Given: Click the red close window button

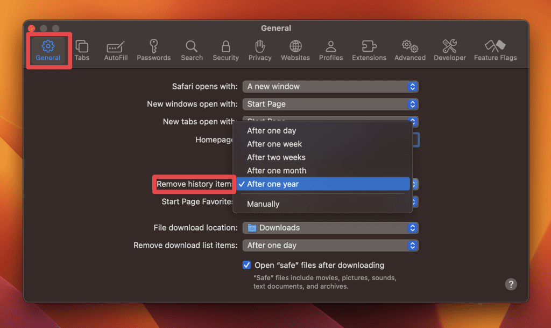Looking at the screenshot, I should 32,28.
